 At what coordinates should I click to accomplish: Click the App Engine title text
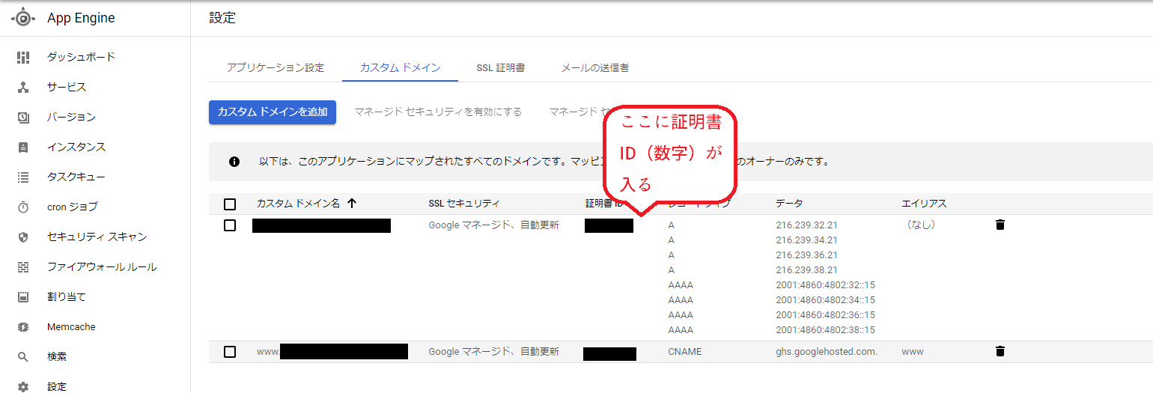tap(81, 18)
